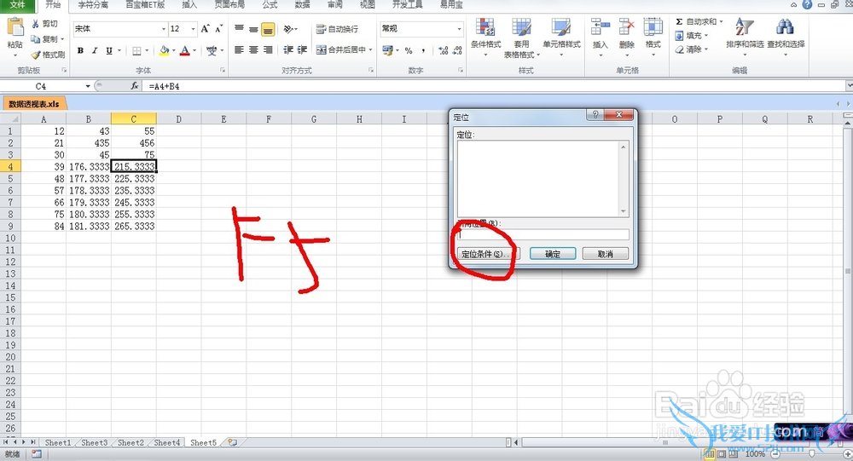Click the Format Painter (格式刷) brush
The width and height of the screenshot is (853, 461).
coord(36,55)
